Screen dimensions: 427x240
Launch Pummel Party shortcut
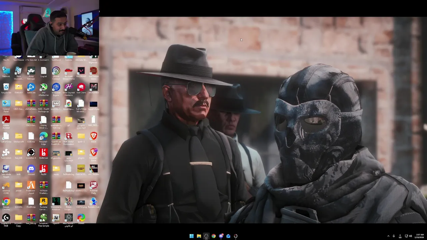93,188
